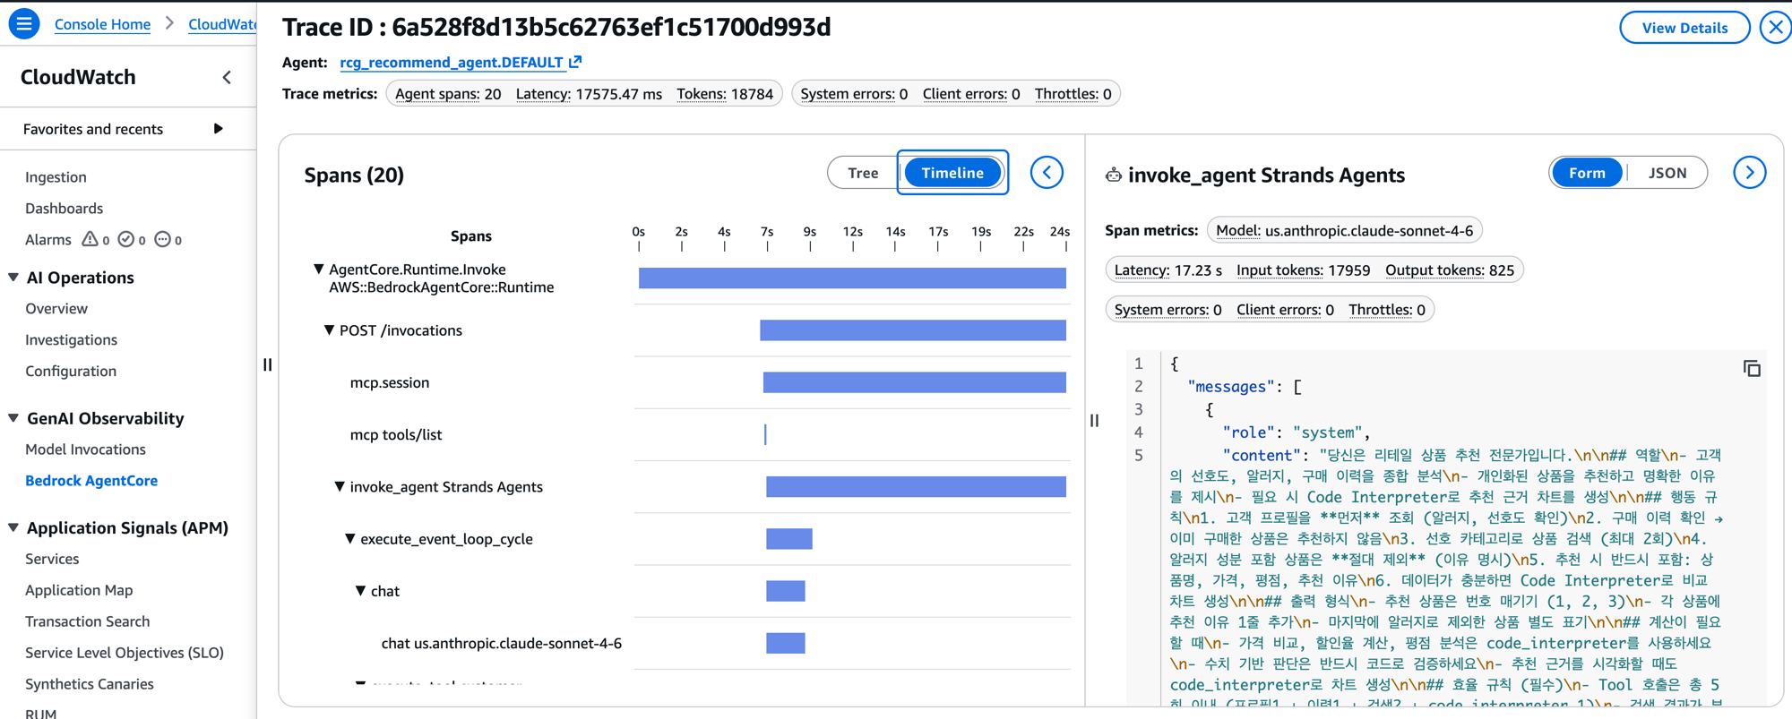Image resolution: width=1792 pixels, height=719 pixels.
Task: Switch spans view to Tree
Action: 863,173
